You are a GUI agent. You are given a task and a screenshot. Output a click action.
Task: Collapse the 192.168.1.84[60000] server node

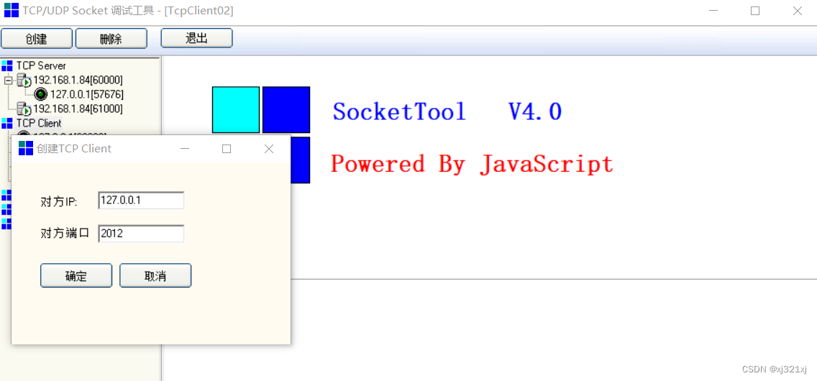[x=9, y=81]
